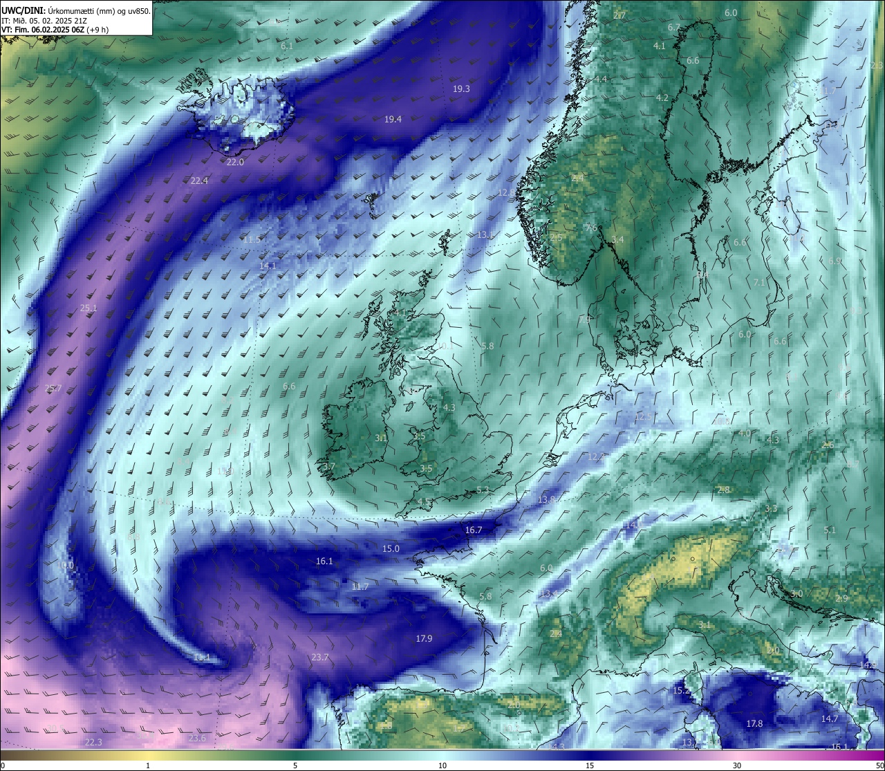Click the color scale at the 1 tick
The height and width of the screenshot is (771, 885).
point(148,765)
